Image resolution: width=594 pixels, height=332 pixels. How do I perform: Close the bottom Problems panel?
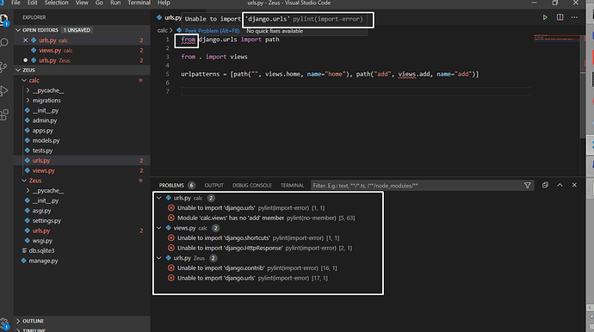pos(574,185)
